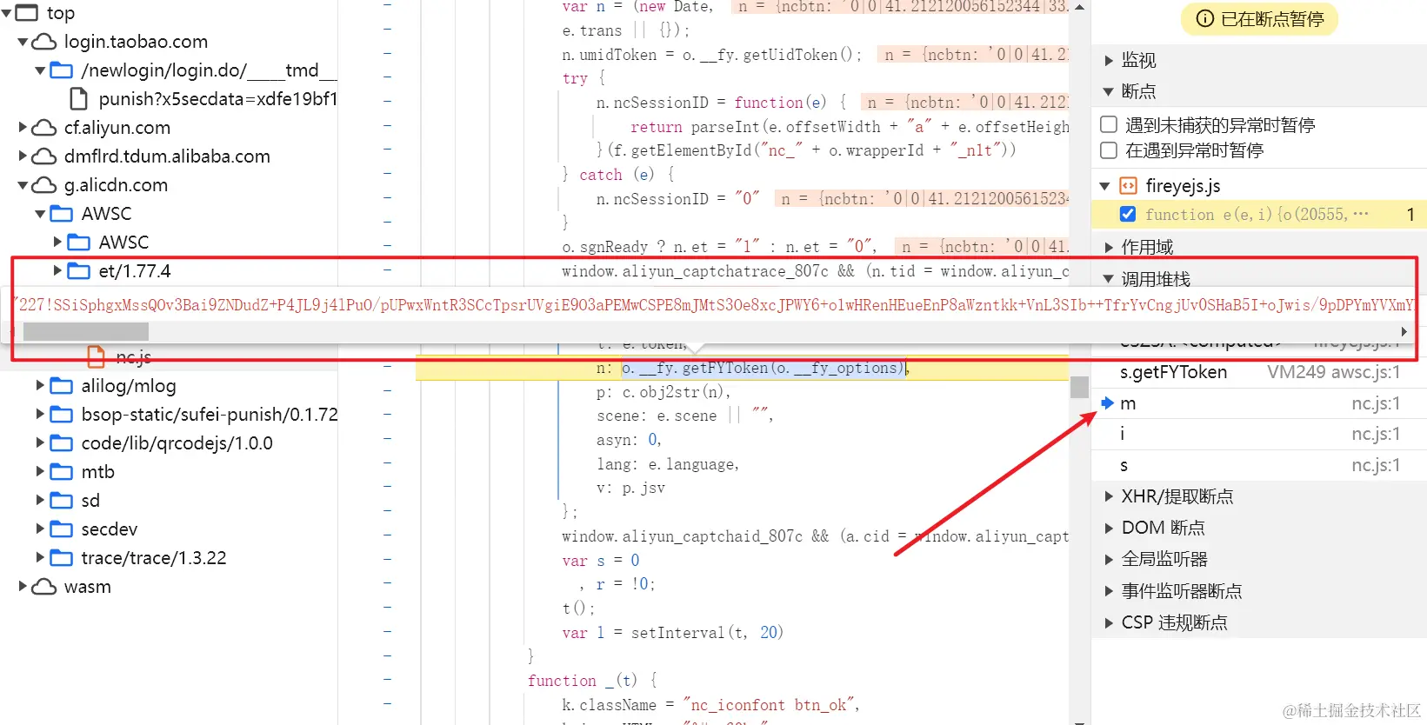This screenshot has height=725, width=1427.
Task: Click the highlighted getFYToken expression
Action: (764, 368)
